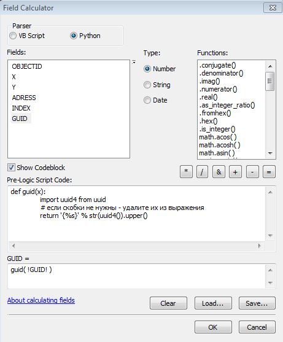Select the VB Script parser option

[13, 36]
